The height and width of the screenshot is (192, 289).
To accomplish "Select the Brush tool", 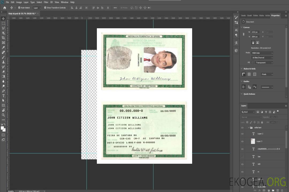I will coord(3,57).
